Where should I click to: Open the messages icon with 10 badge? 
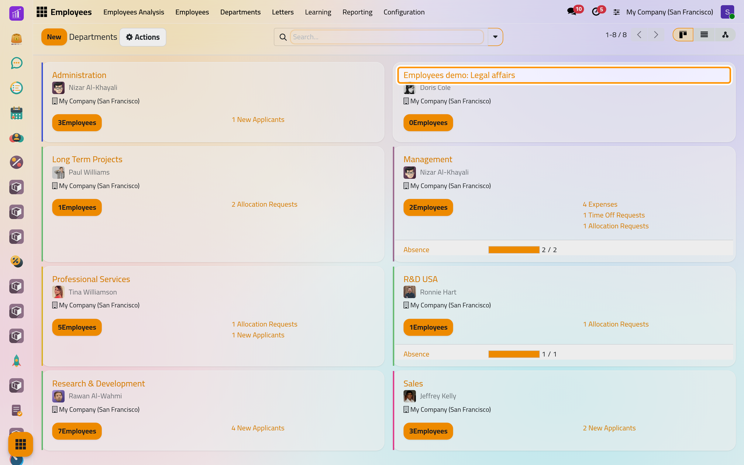(572, 12)
